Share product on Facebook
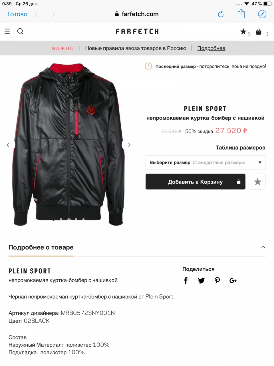This screenshot has height=366, width=274. pos(186,281)
